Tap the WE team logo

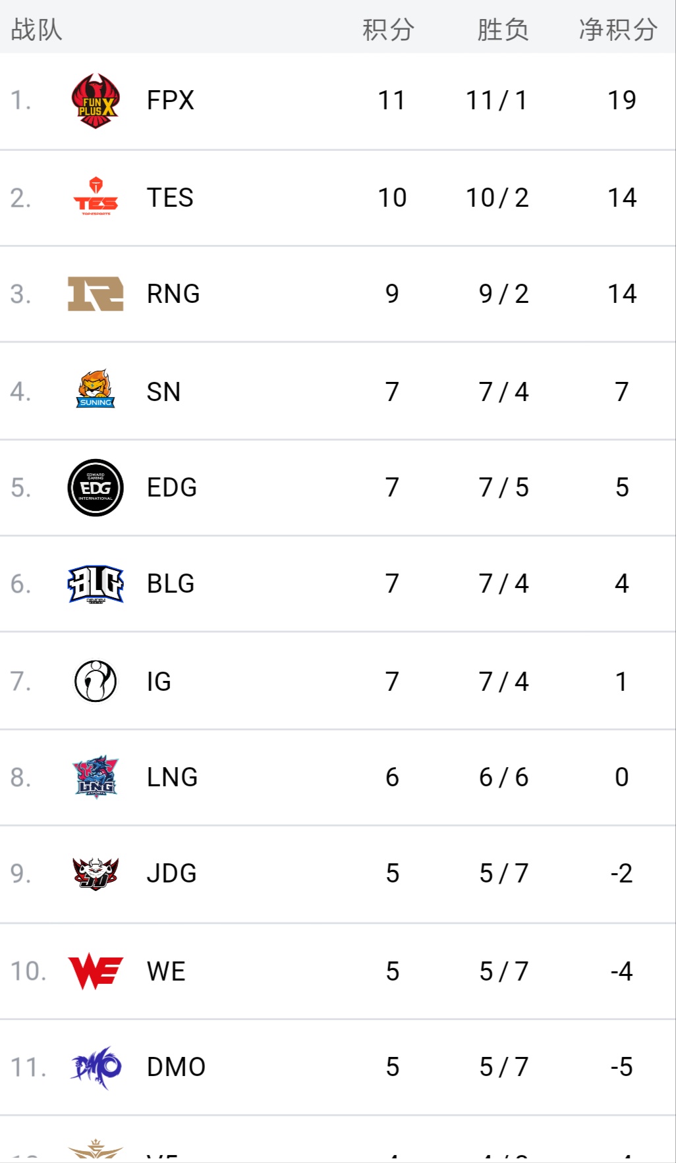pos(96,971)
